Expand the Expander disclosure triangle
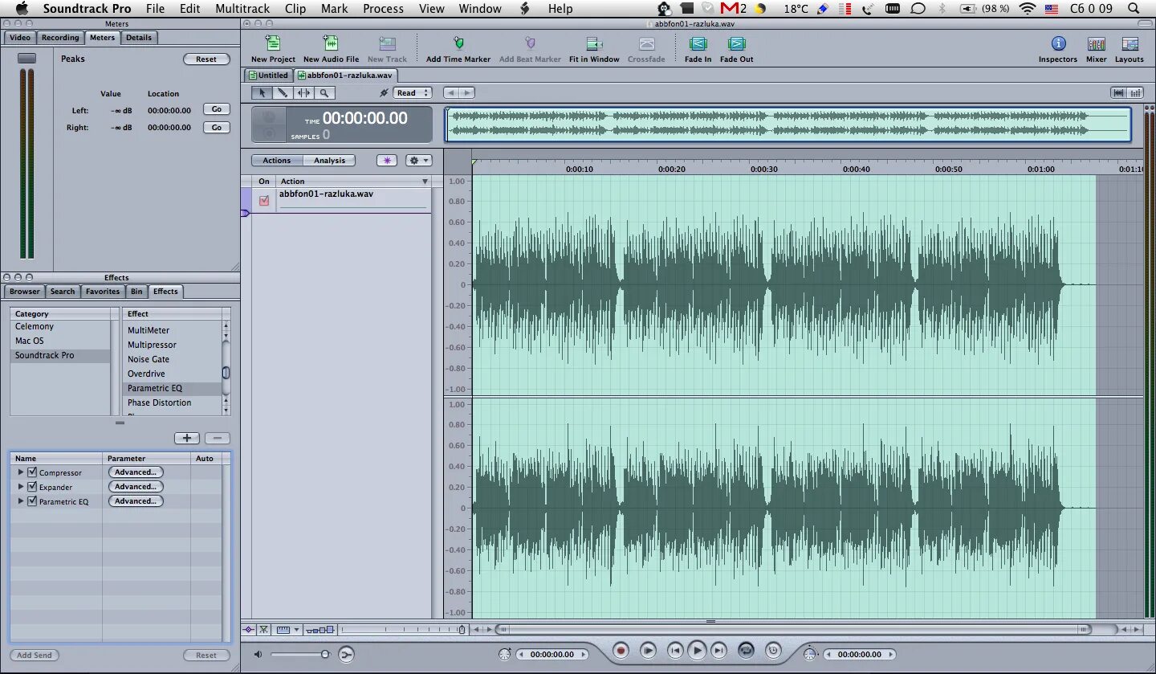The width and height of the screenshot is (1156, 674). click(21, 487)
